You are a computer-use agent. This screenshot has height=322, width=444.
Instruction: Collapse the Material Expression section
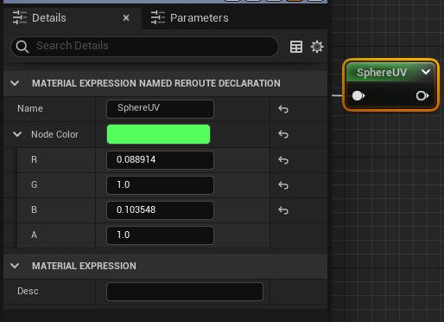pyautogui.click(x=15, y=266)
